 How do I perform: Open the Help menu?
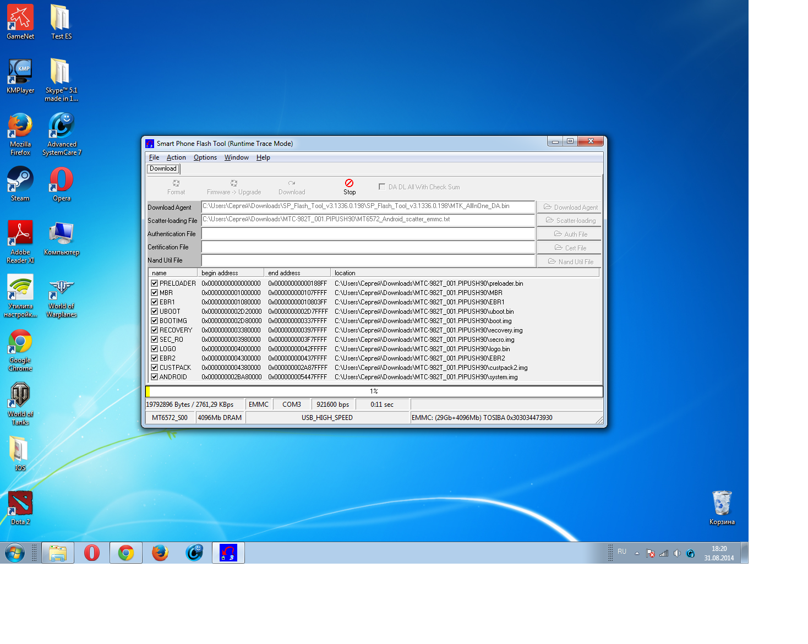coord(263,157)
